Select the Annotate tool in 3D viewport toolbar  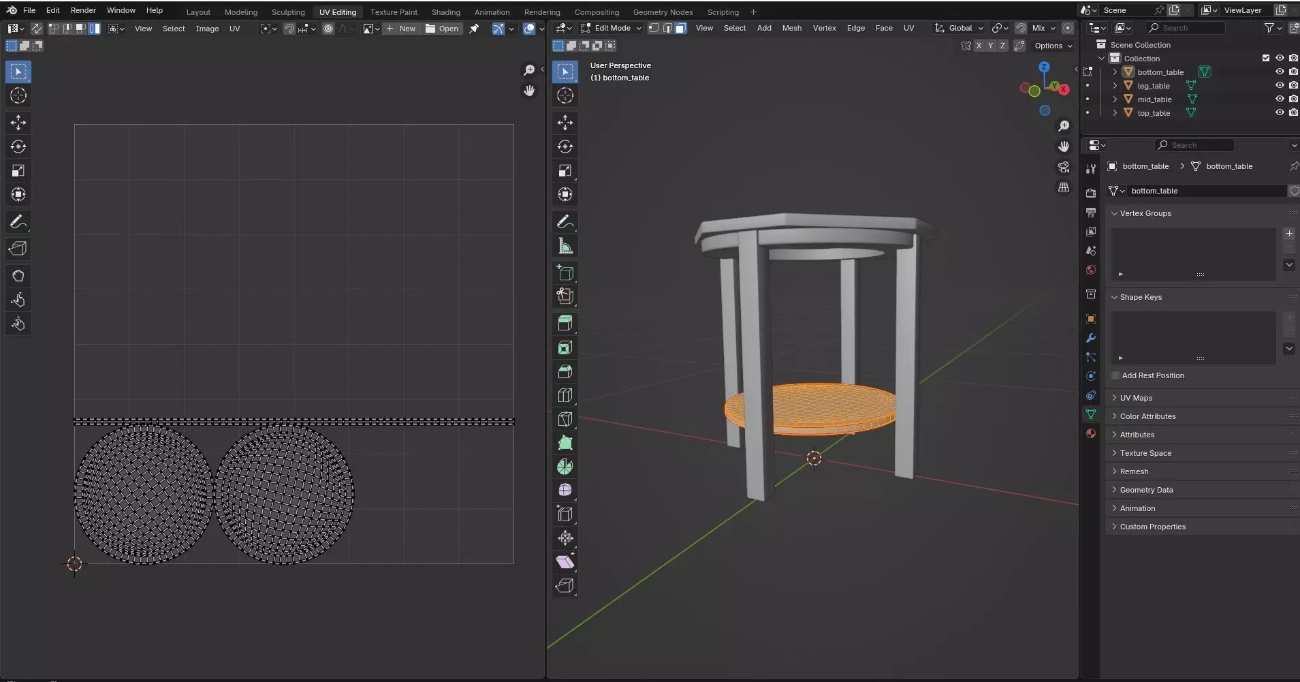point(565,221)
